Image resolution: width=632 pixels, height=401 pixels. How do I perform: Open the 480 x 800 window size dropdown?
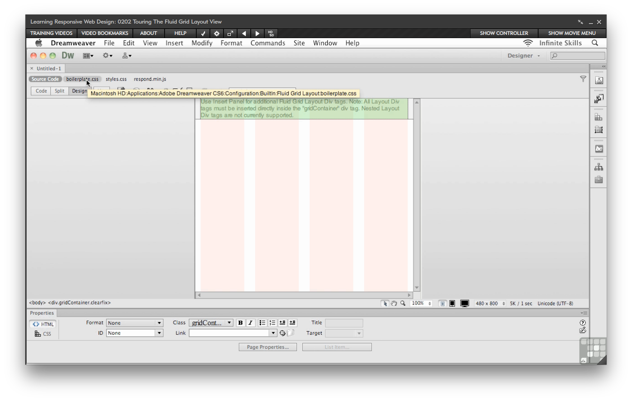pos(490,303)
